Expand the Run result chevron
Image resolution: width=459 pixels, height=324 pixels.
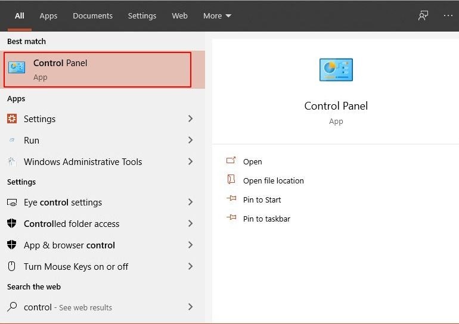click(191, 141)
